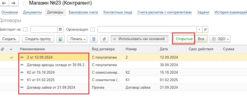The height and width of the screenshot is (97, 247).
Task: Select Договор займа от 21.09.2024
Action: pos(51,87)
